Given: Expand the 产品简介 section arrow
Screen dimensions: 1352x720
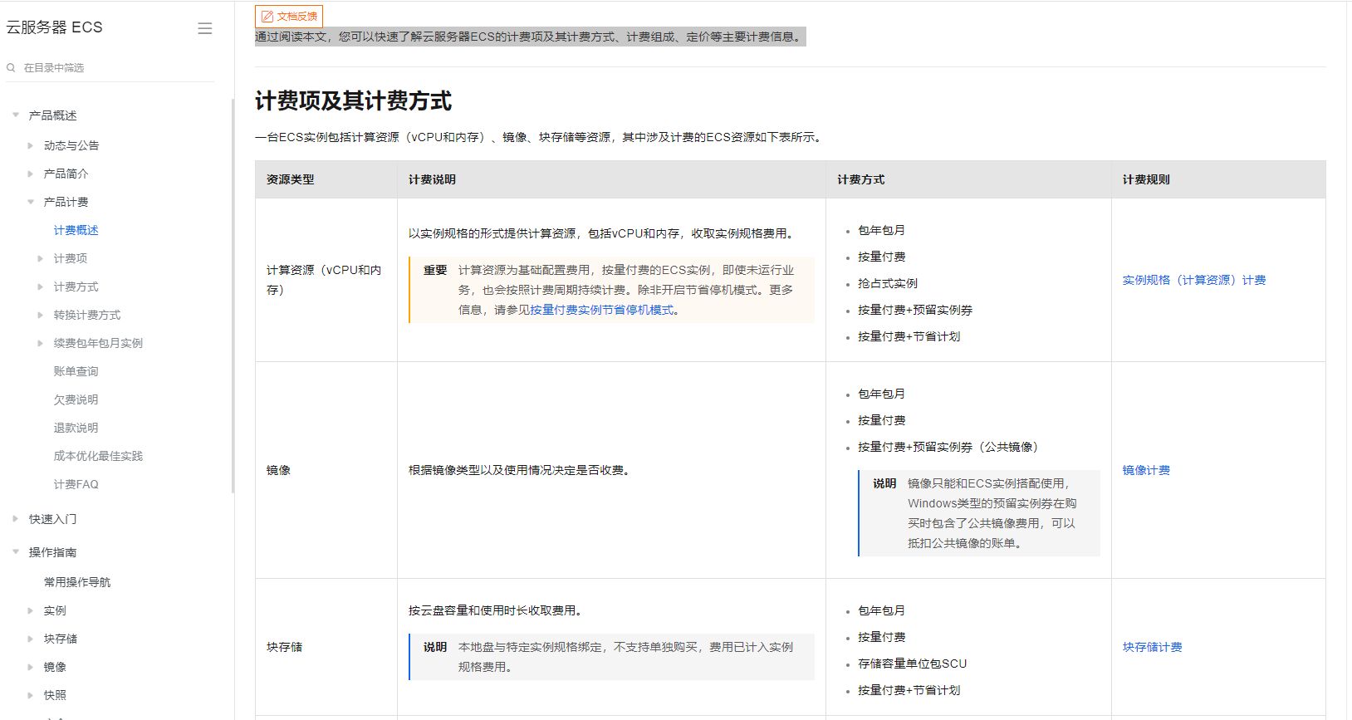Looking at the screenshot, I should pos(31,174).
